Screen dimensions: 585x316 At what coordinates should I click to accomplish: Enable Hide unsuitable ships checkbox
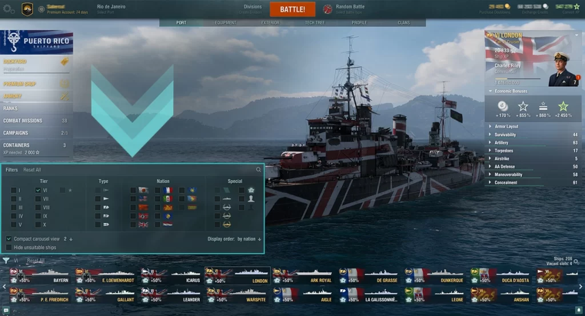[9, 247]
